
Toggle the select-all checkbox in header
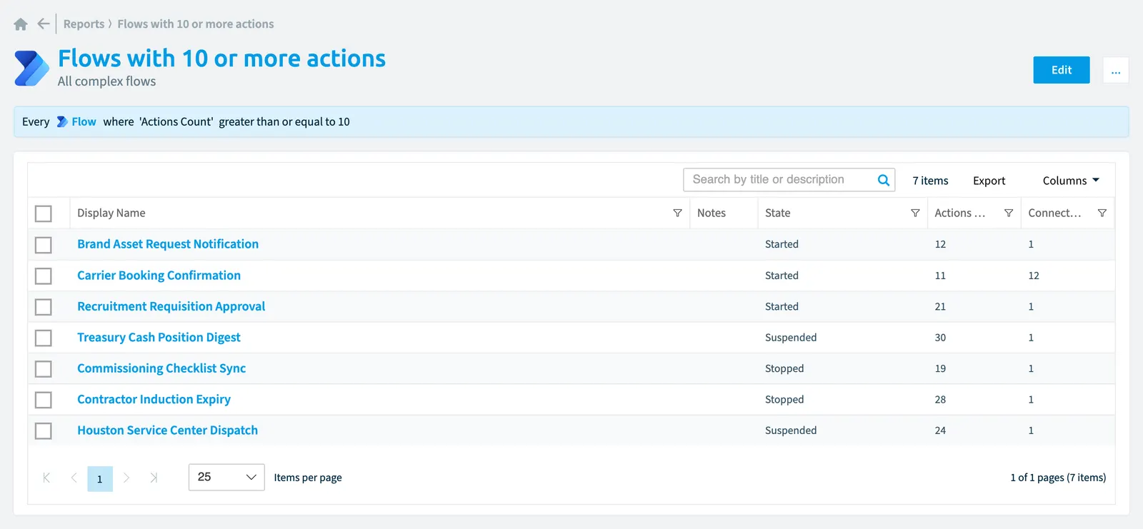click(x=44, y=213)
